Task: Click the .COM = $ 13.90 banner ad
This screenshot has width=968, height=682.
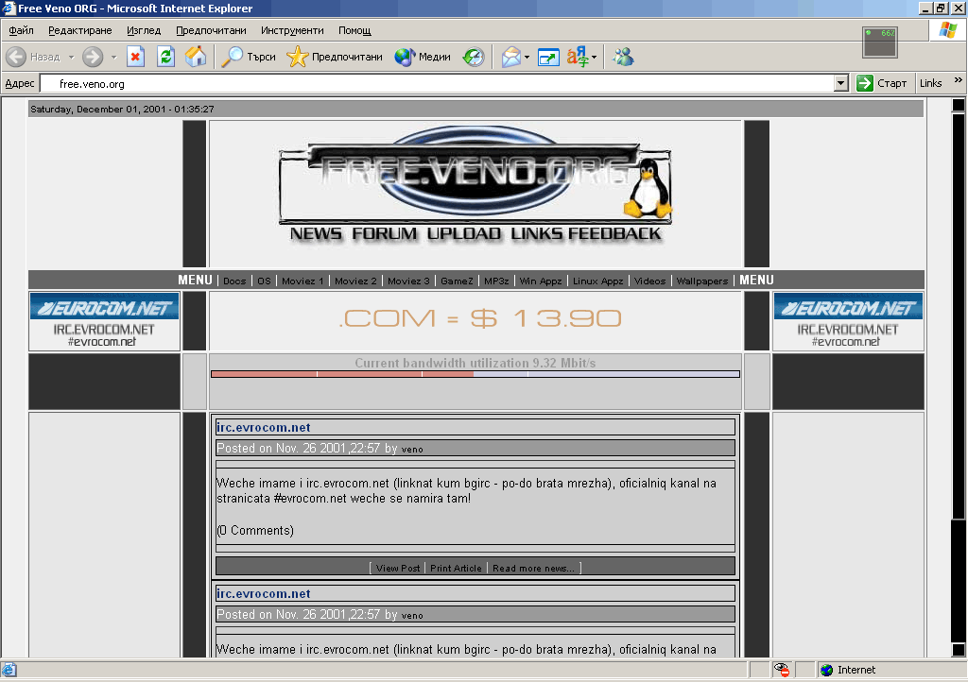Action: point(479,318)
